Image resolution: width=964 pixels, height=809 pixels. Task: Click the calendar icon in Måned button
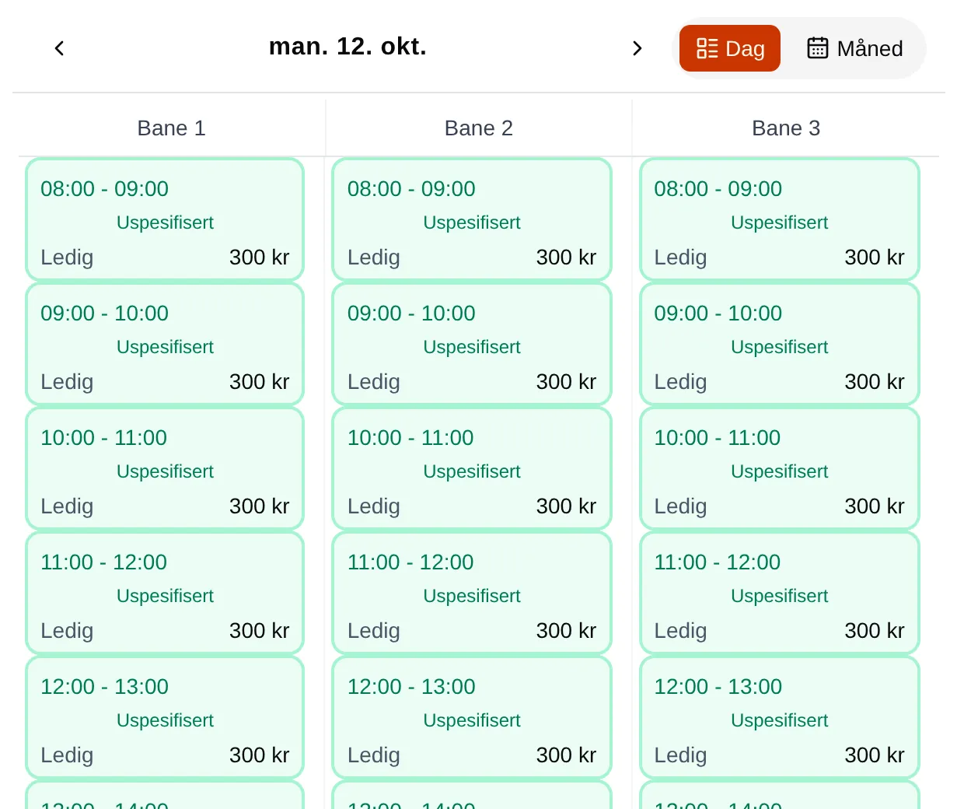(x=817, y=48)
